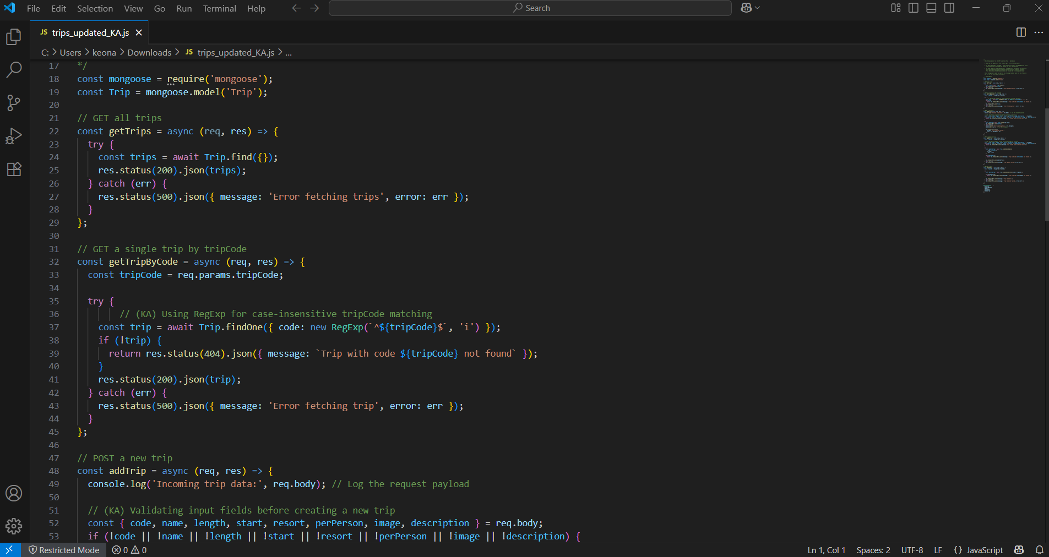This screenshot has width=1049, height=557.
Task: Open the Explorer view in activity bar
Action: pos(14,37)
